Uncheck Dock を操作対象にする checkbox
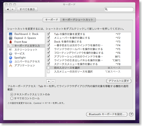The height and width of the screenshot is (126, 142). 48,41
